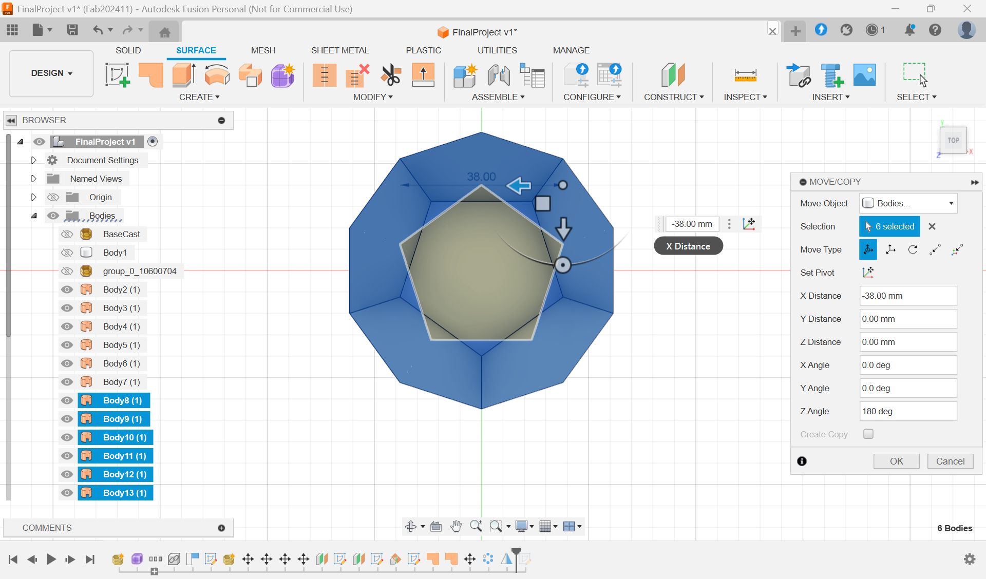Click the TOP ViewCube face
The width and height of the screenshot is (986, 579).
coord(953,140)
